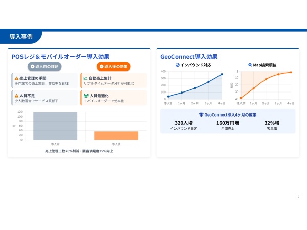
Task: Click the 導入事例 header tab
Action: 21,37
